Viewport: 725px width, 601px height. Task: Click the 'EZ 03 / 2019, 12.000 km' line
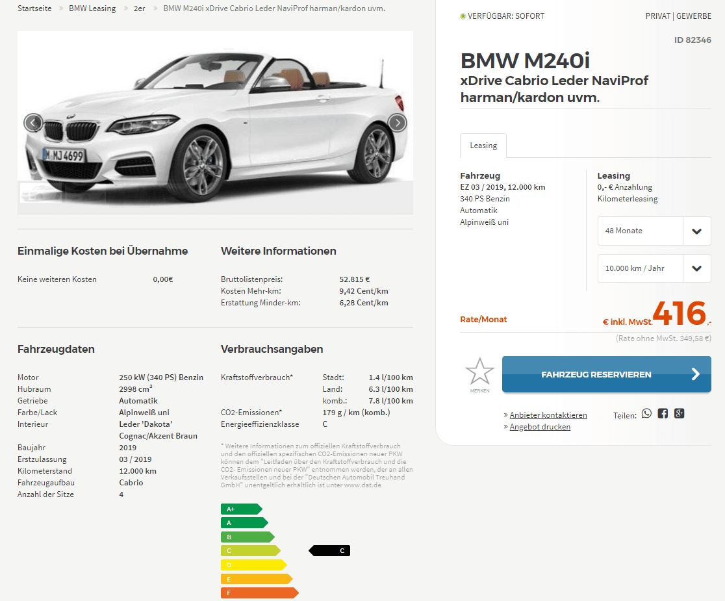(503, 187)
